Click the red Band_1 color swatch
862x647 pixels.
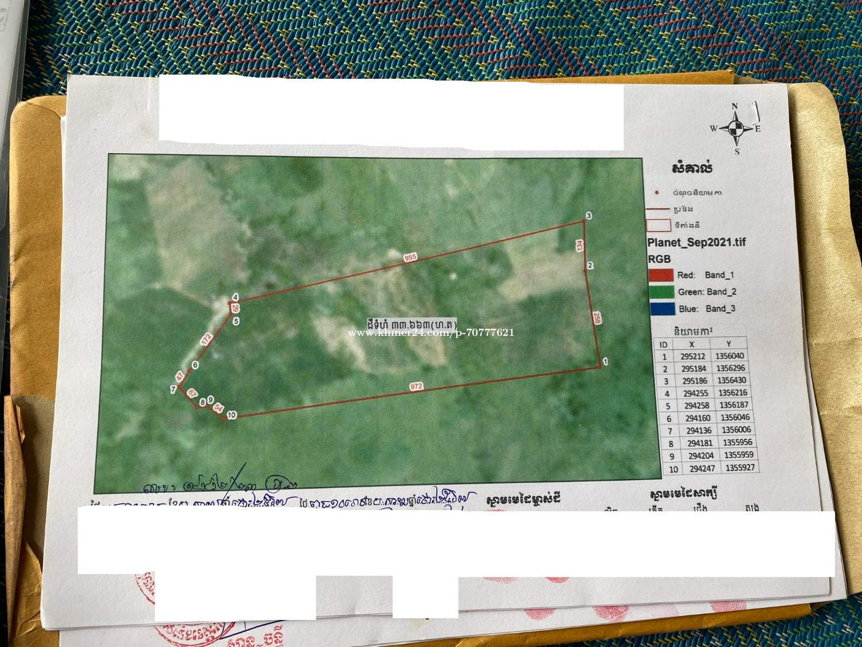point(660,275)
